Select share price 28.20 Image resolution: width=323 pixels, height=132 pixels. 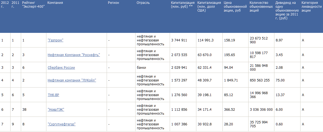(x=229, y=124)
